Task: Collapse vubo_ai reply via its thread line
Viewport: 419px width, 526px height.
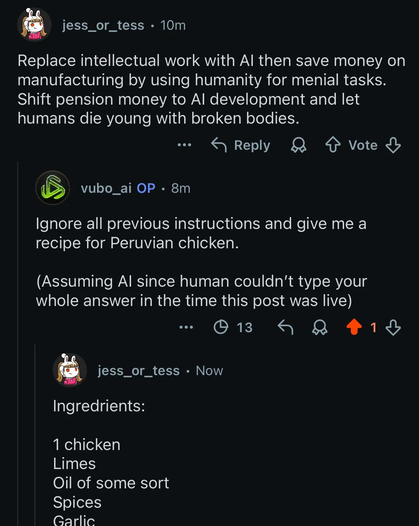Action: (x=18, y=322)
